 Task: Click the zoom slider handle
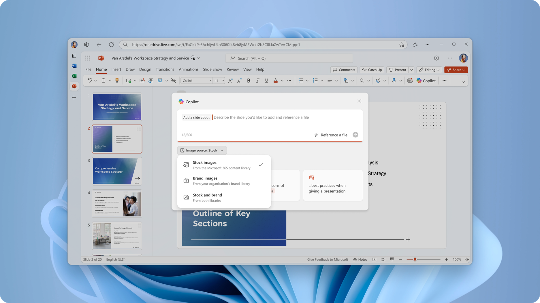pos(415,260)
